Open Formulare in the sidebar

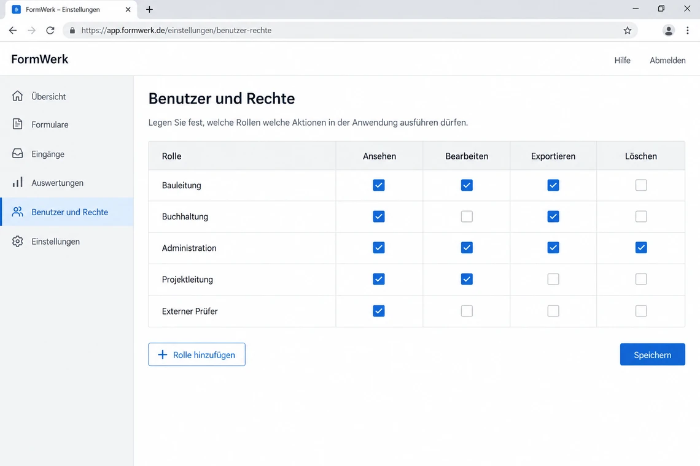tap(67, 124)
